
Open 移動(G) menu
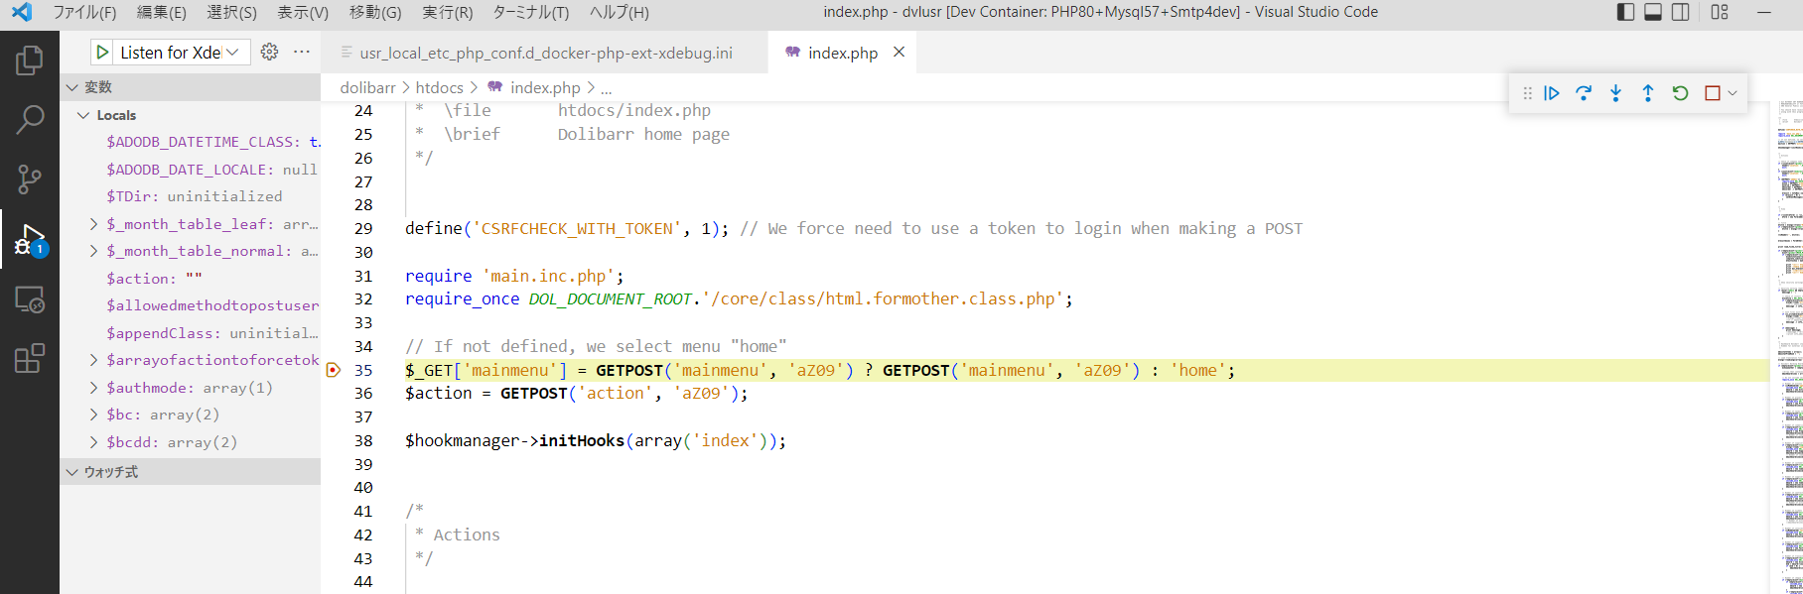[375, 12]
